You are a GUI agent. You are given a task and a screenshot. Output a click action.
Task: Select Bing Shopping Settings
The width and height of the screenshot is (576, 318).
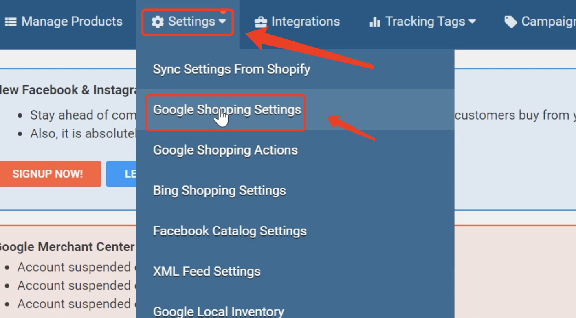tap(219, 190)
